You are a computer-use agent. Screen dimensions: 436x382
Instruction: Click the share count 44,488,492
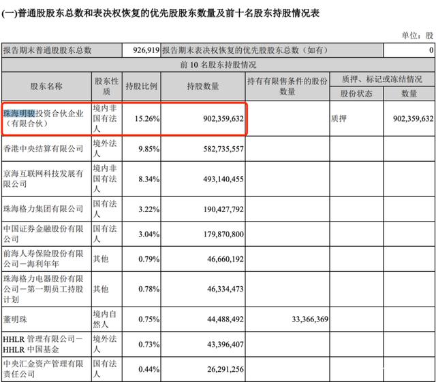(225, 319)
